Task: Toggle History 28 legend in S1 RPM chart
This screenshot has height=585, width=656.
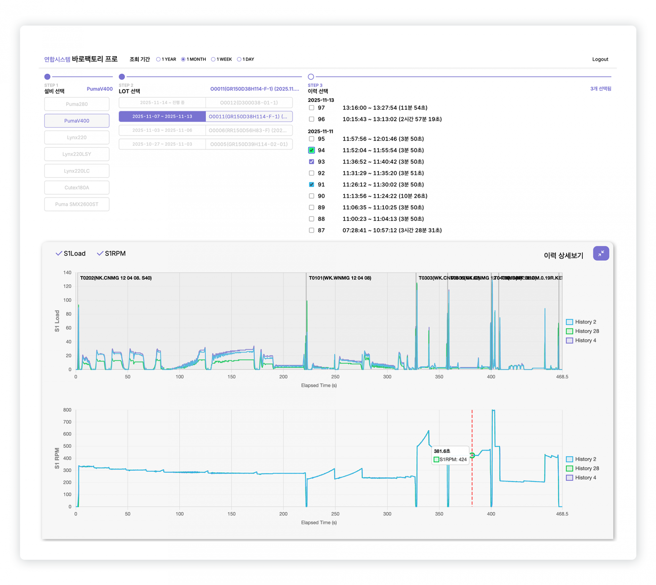Action: (x=582, y=468)
